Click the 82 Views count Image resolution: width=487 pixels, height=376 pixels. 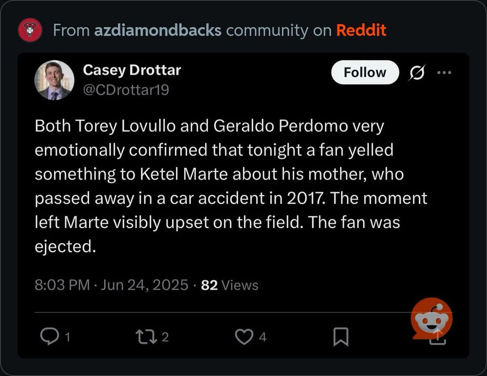click(229, 285)
